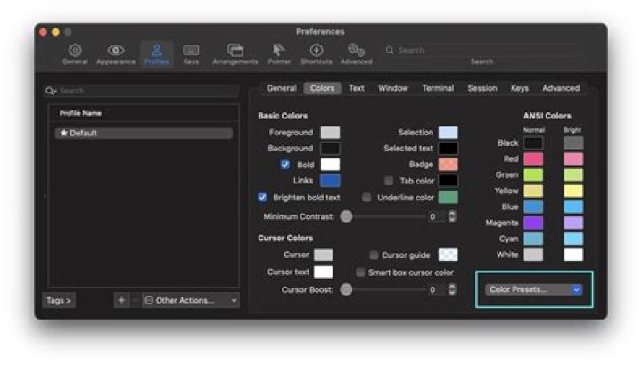Click the Cursor Boost slider knob

[x=346, y=290]
